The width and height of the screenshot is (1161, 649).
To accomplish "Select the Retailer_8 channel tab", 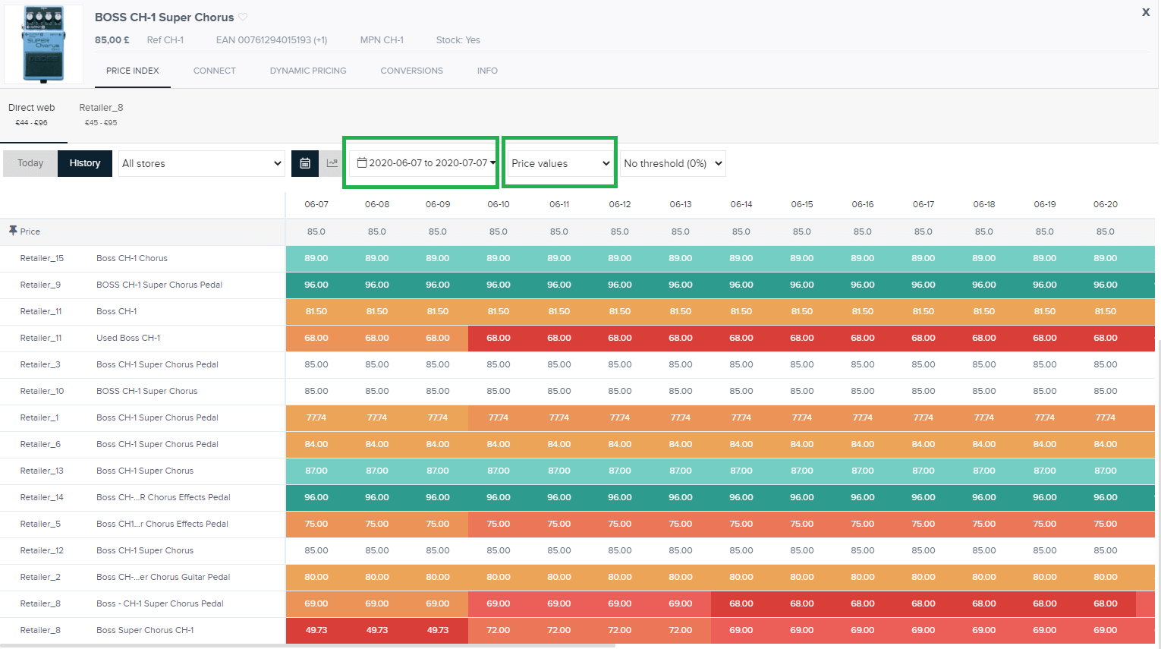I will 101,115.
